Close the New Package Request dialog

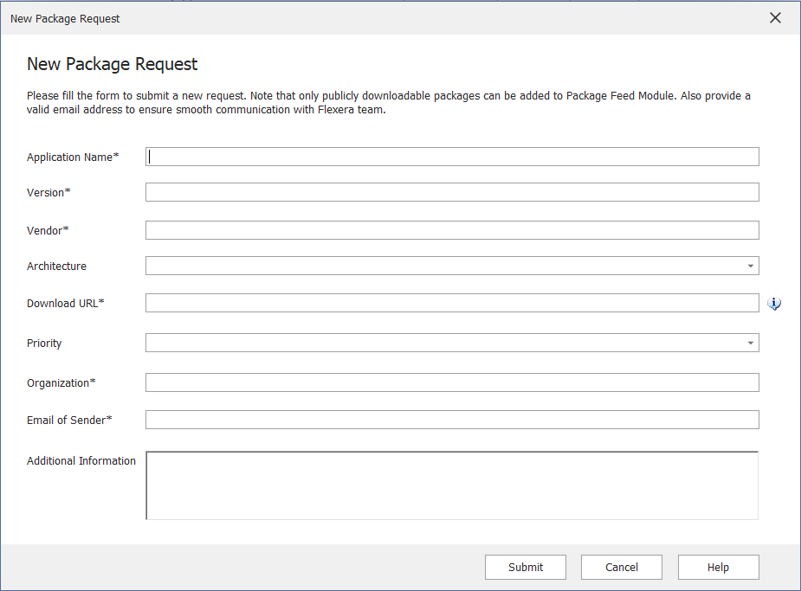775,17
